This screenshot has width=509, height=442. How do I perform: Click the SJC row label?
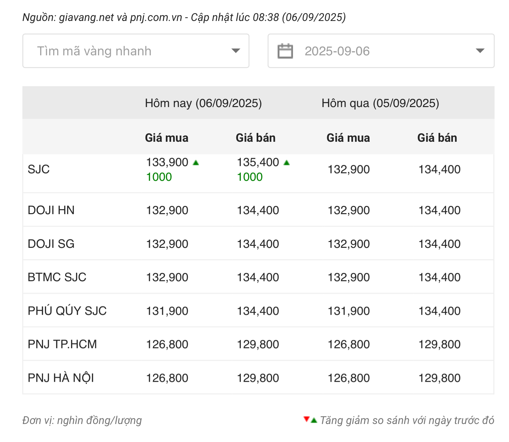(39, 169)
